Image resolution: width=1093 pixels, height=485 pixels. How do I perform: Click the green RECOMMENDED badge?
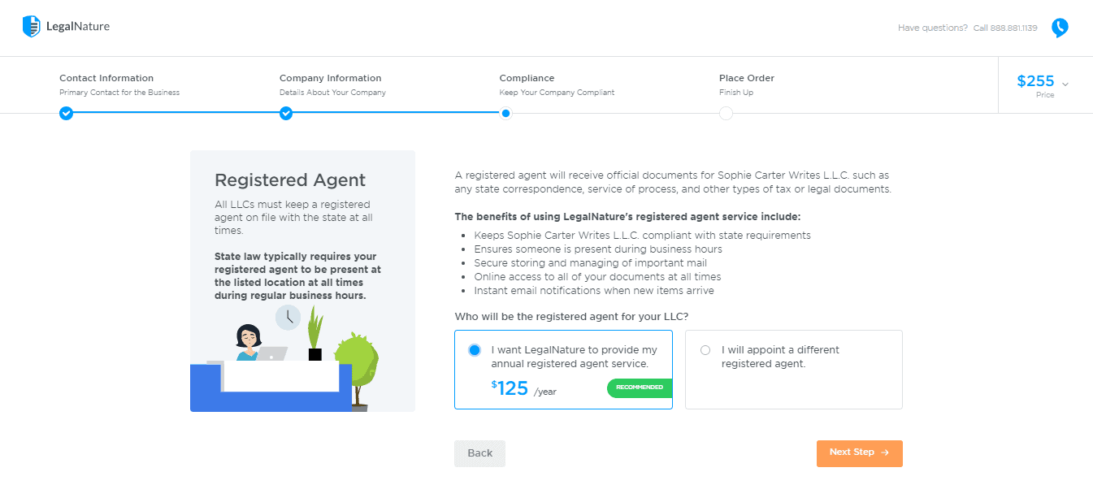(x=640, y=388)
